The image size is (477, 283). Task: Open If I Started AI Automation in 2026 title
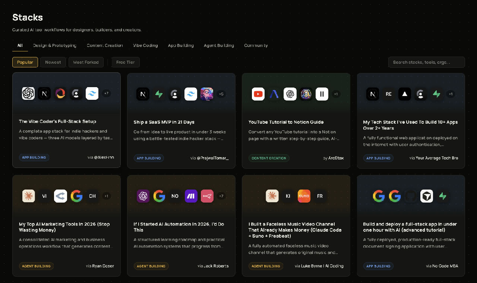pos(179,227)
